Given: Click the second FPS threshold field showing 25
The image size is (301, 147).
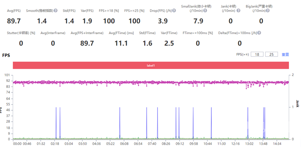Looking at the screenshot, I should [x=271, y=54].
